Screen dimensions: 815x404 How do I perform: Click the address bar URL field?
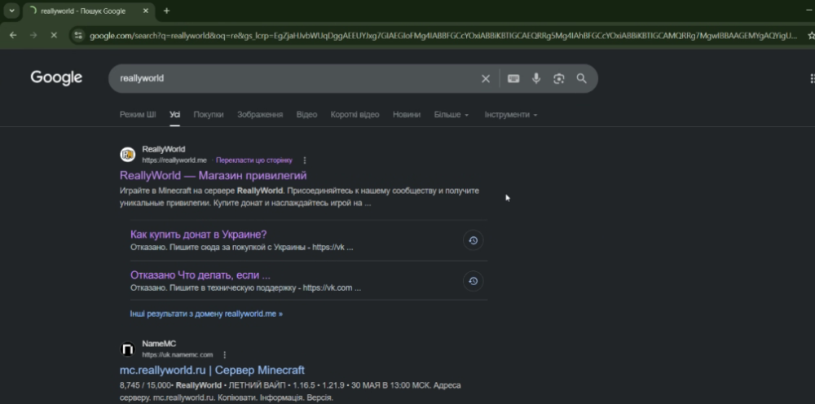(443, 36)
